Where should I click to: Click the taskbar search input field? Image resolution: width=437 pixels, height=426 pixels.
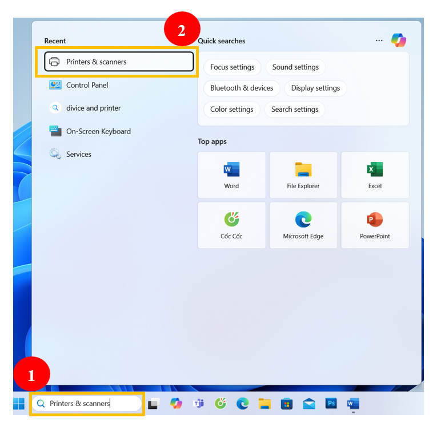pyautogui.click(x=87, y=404)
